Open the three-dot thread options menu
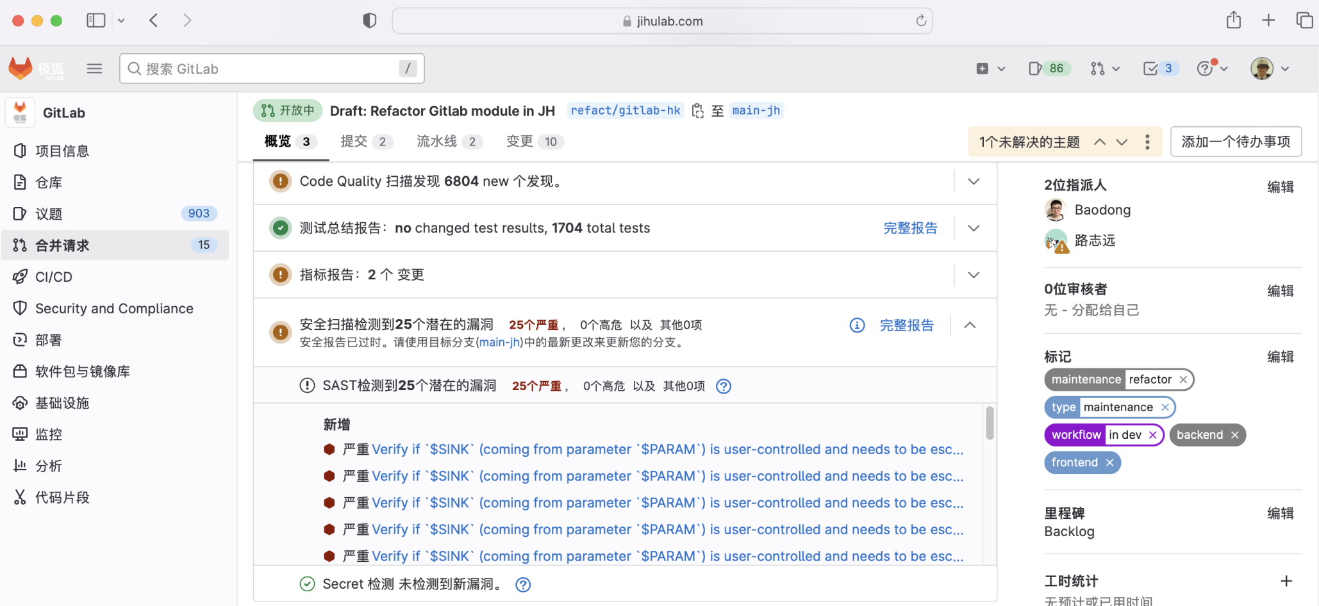The height and width of the screenshot is (606, 1319). pyautogui.click(x=1147, y=142)
